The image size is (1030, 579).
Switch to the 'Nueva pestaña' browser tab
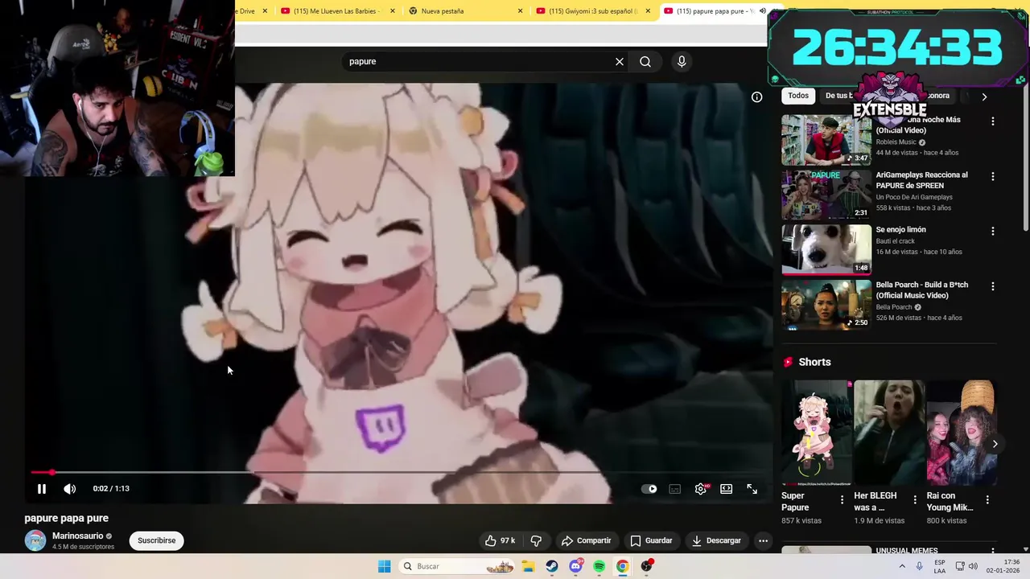tap(466, 11)
